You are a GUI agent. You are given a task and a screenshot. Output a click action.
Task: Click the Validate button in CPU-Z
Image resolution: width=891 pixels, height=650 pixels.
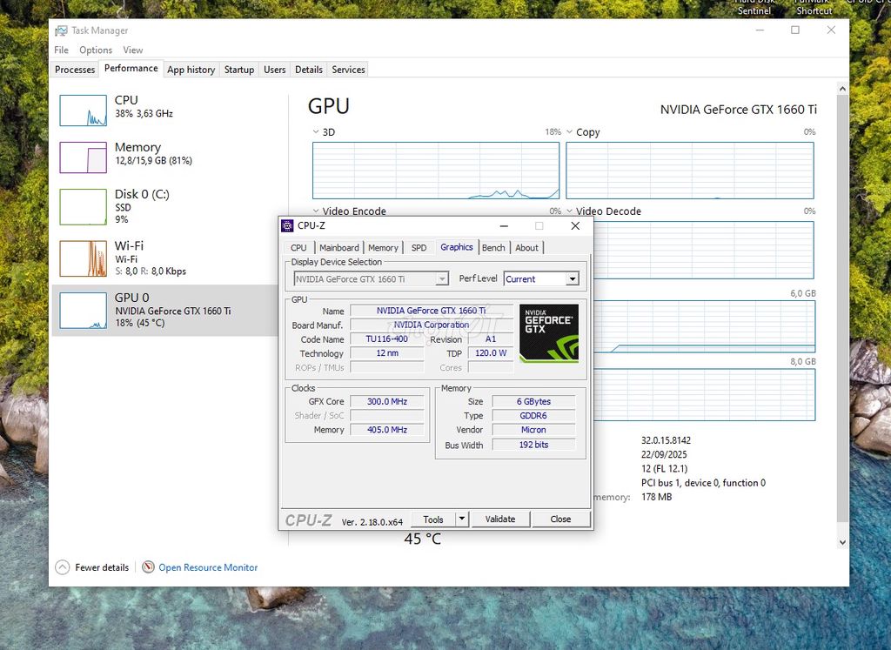click(500, 519)
